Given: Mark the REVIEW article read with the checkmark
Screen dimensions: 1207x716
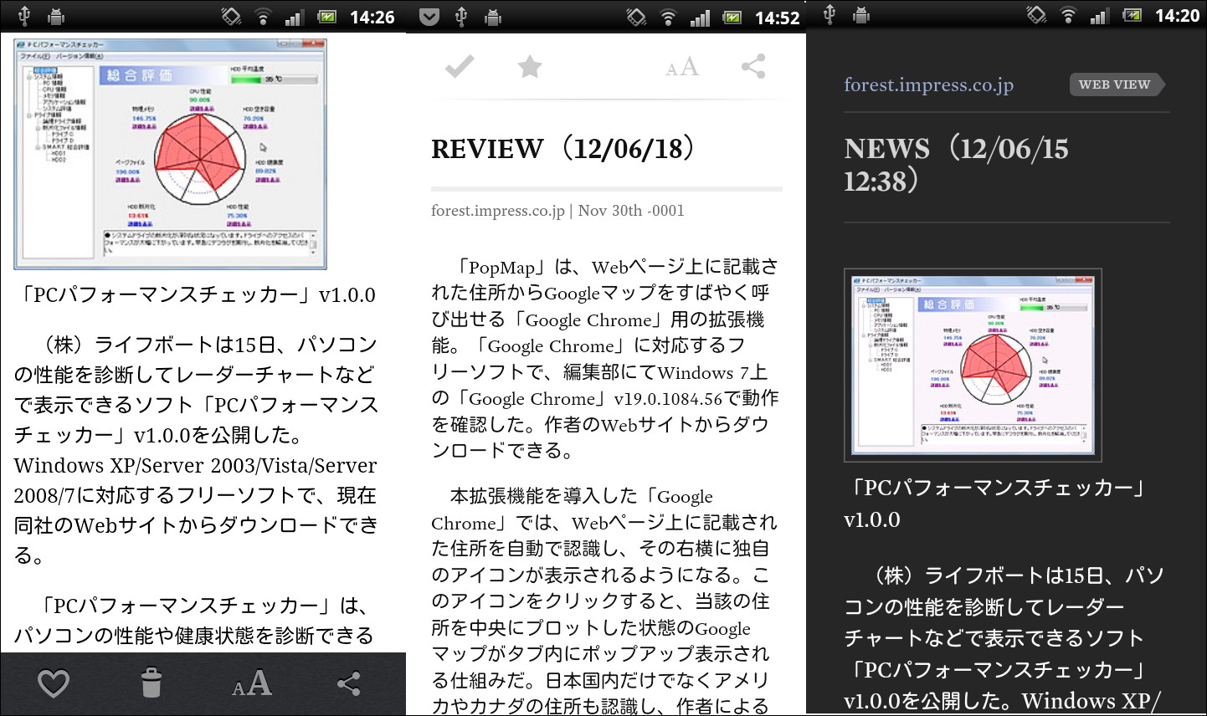Looking at the screenshot, I should tap(459, 66).
